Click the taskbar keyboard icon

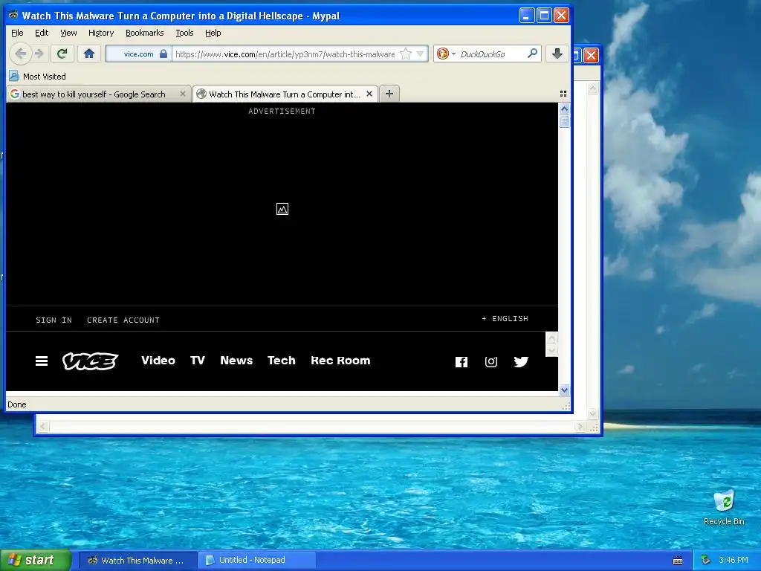tap(678, 561)
